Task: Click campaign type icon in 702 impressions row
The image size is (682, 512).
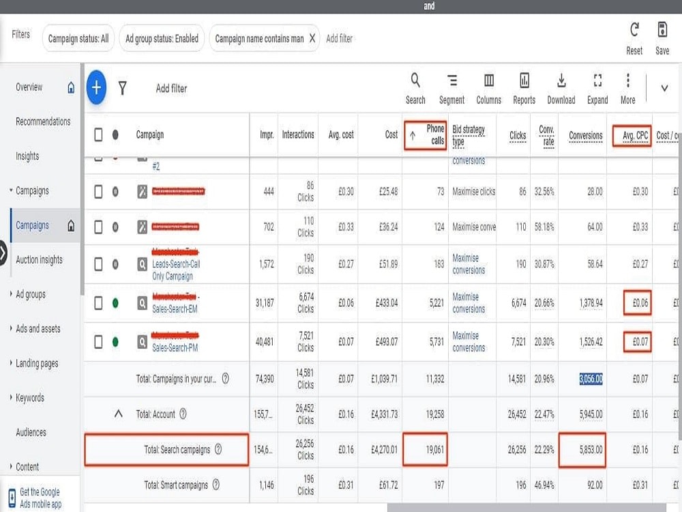Action: pos(143,227)
